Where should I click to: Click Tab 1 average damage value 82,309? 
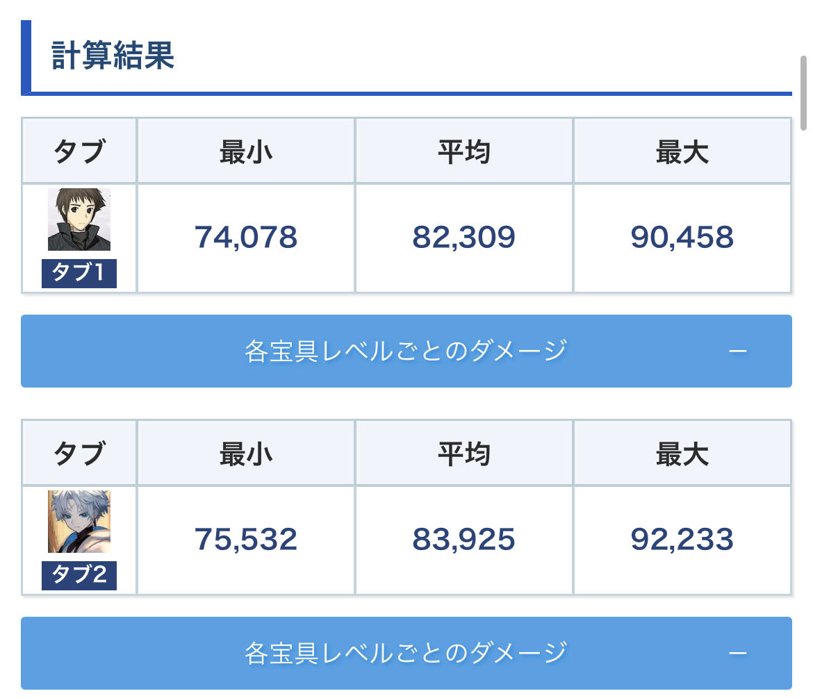pyautogui.click(x=463, y=238)
